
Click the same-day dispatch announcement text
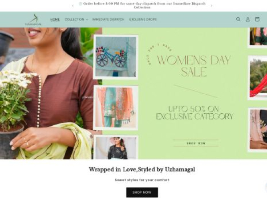144,5
